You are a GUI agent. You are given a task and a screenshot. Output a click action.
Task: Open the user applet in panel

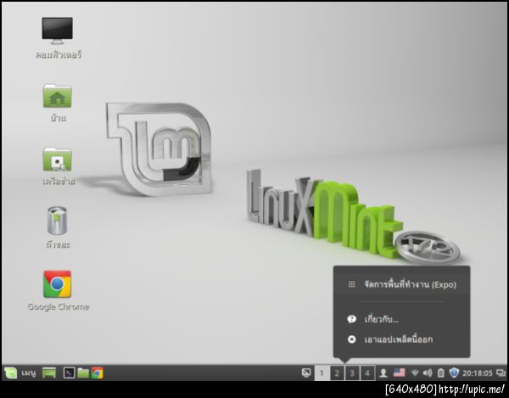click(383, 373)
